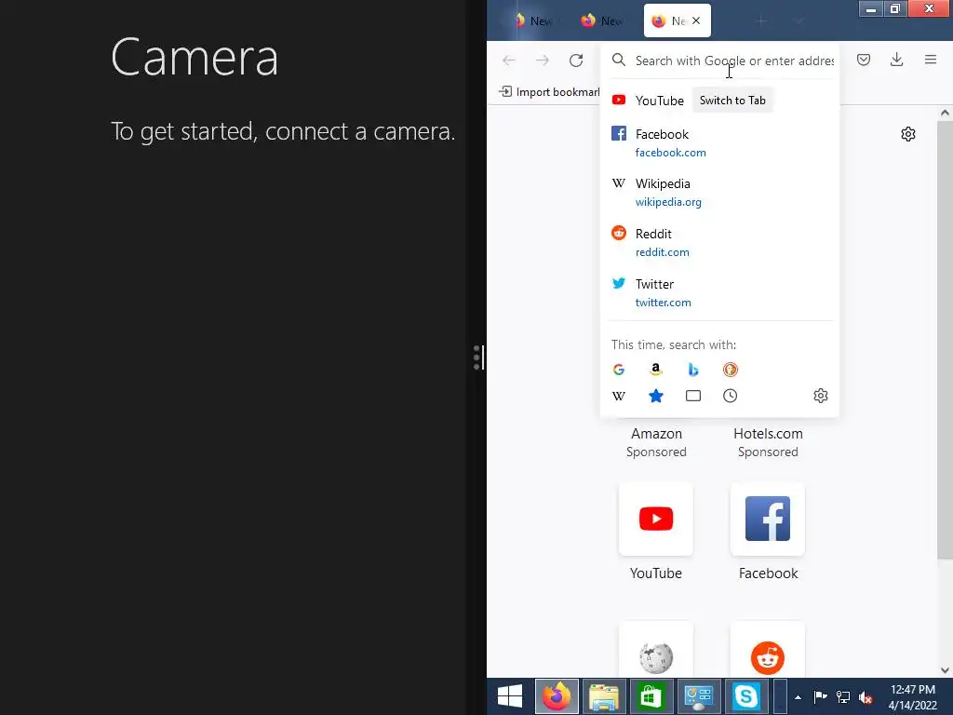This screenshot has width=953, height=715.
Task: Open Action Center flag icon
Action: [820, 697]
